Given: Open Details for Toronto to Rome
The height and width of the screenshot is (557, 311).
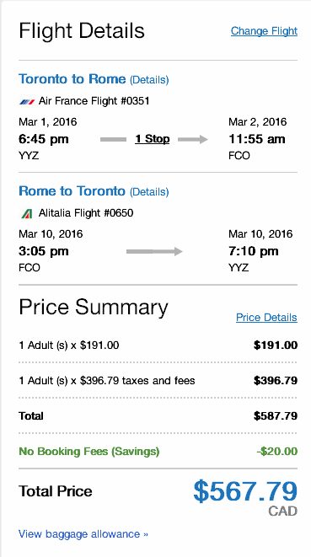Looking at the screenshot, I should pos(149,80).
